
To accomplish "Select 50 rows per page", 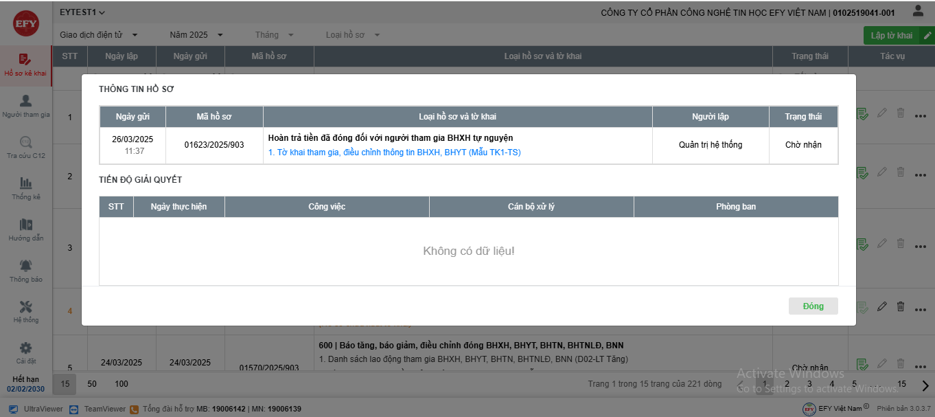I will [92, 384].
